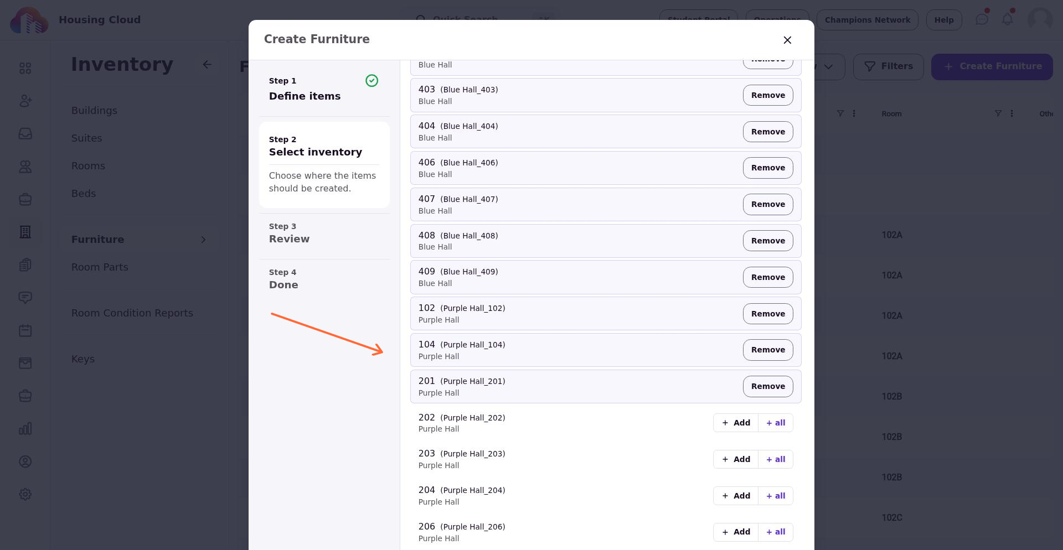Open building inventory icon in sidebar
Image resolution: width=1063 pixels, height=550 pixels.
[25, 232]
